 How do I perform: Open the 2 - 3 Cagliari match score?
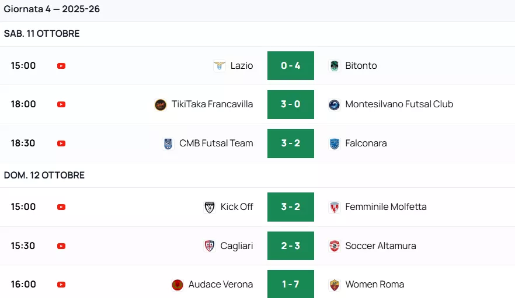[x=291, y=246]
